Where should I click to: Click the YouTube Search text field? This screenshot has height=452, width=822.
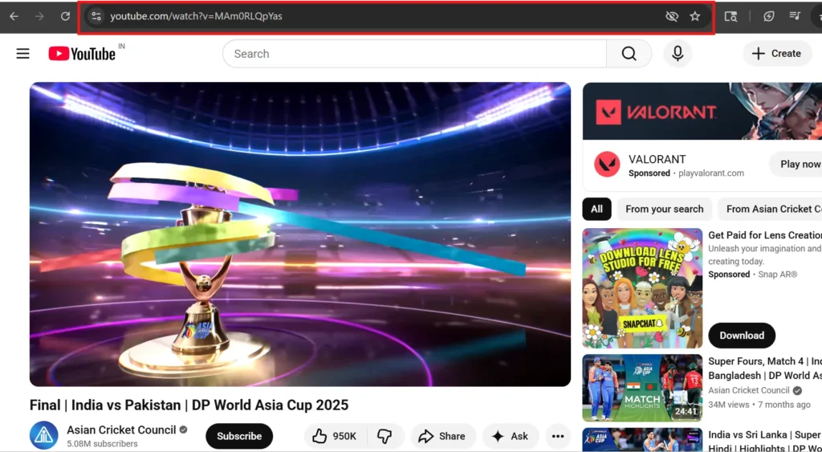point(414,54)
